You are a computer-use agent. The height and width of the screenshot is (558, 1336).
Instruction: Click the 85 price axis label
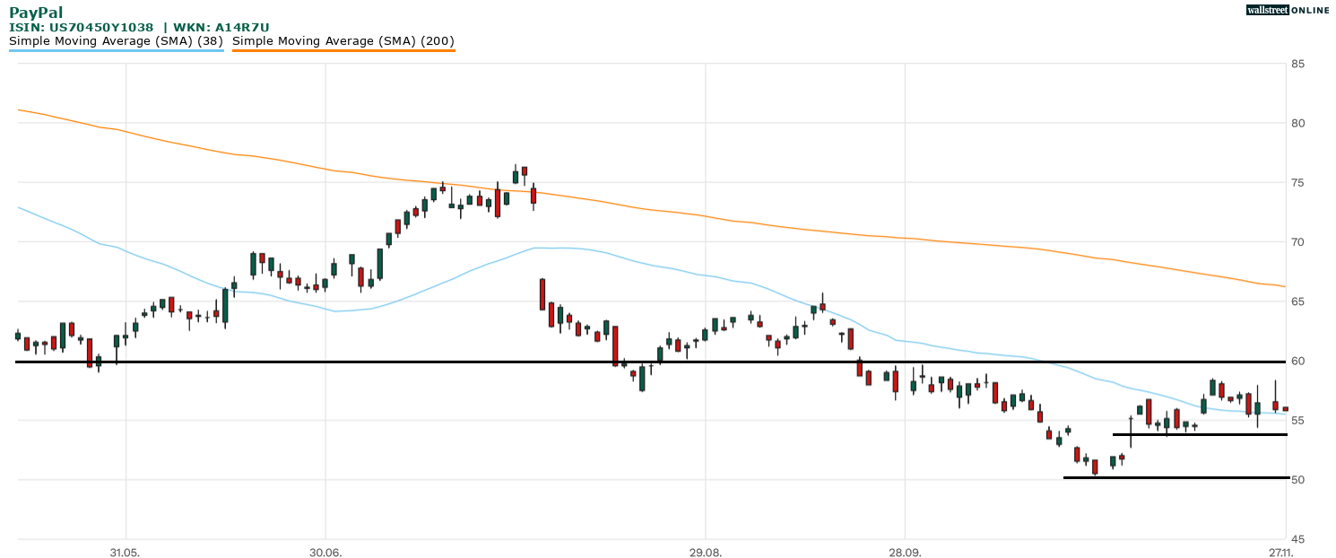(1297, 64)
